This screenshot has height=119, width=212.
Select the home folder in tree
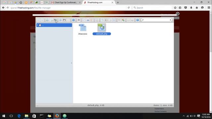pos(54,25)
